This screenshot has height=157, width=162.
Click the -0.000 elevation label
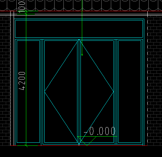(100, 131)
